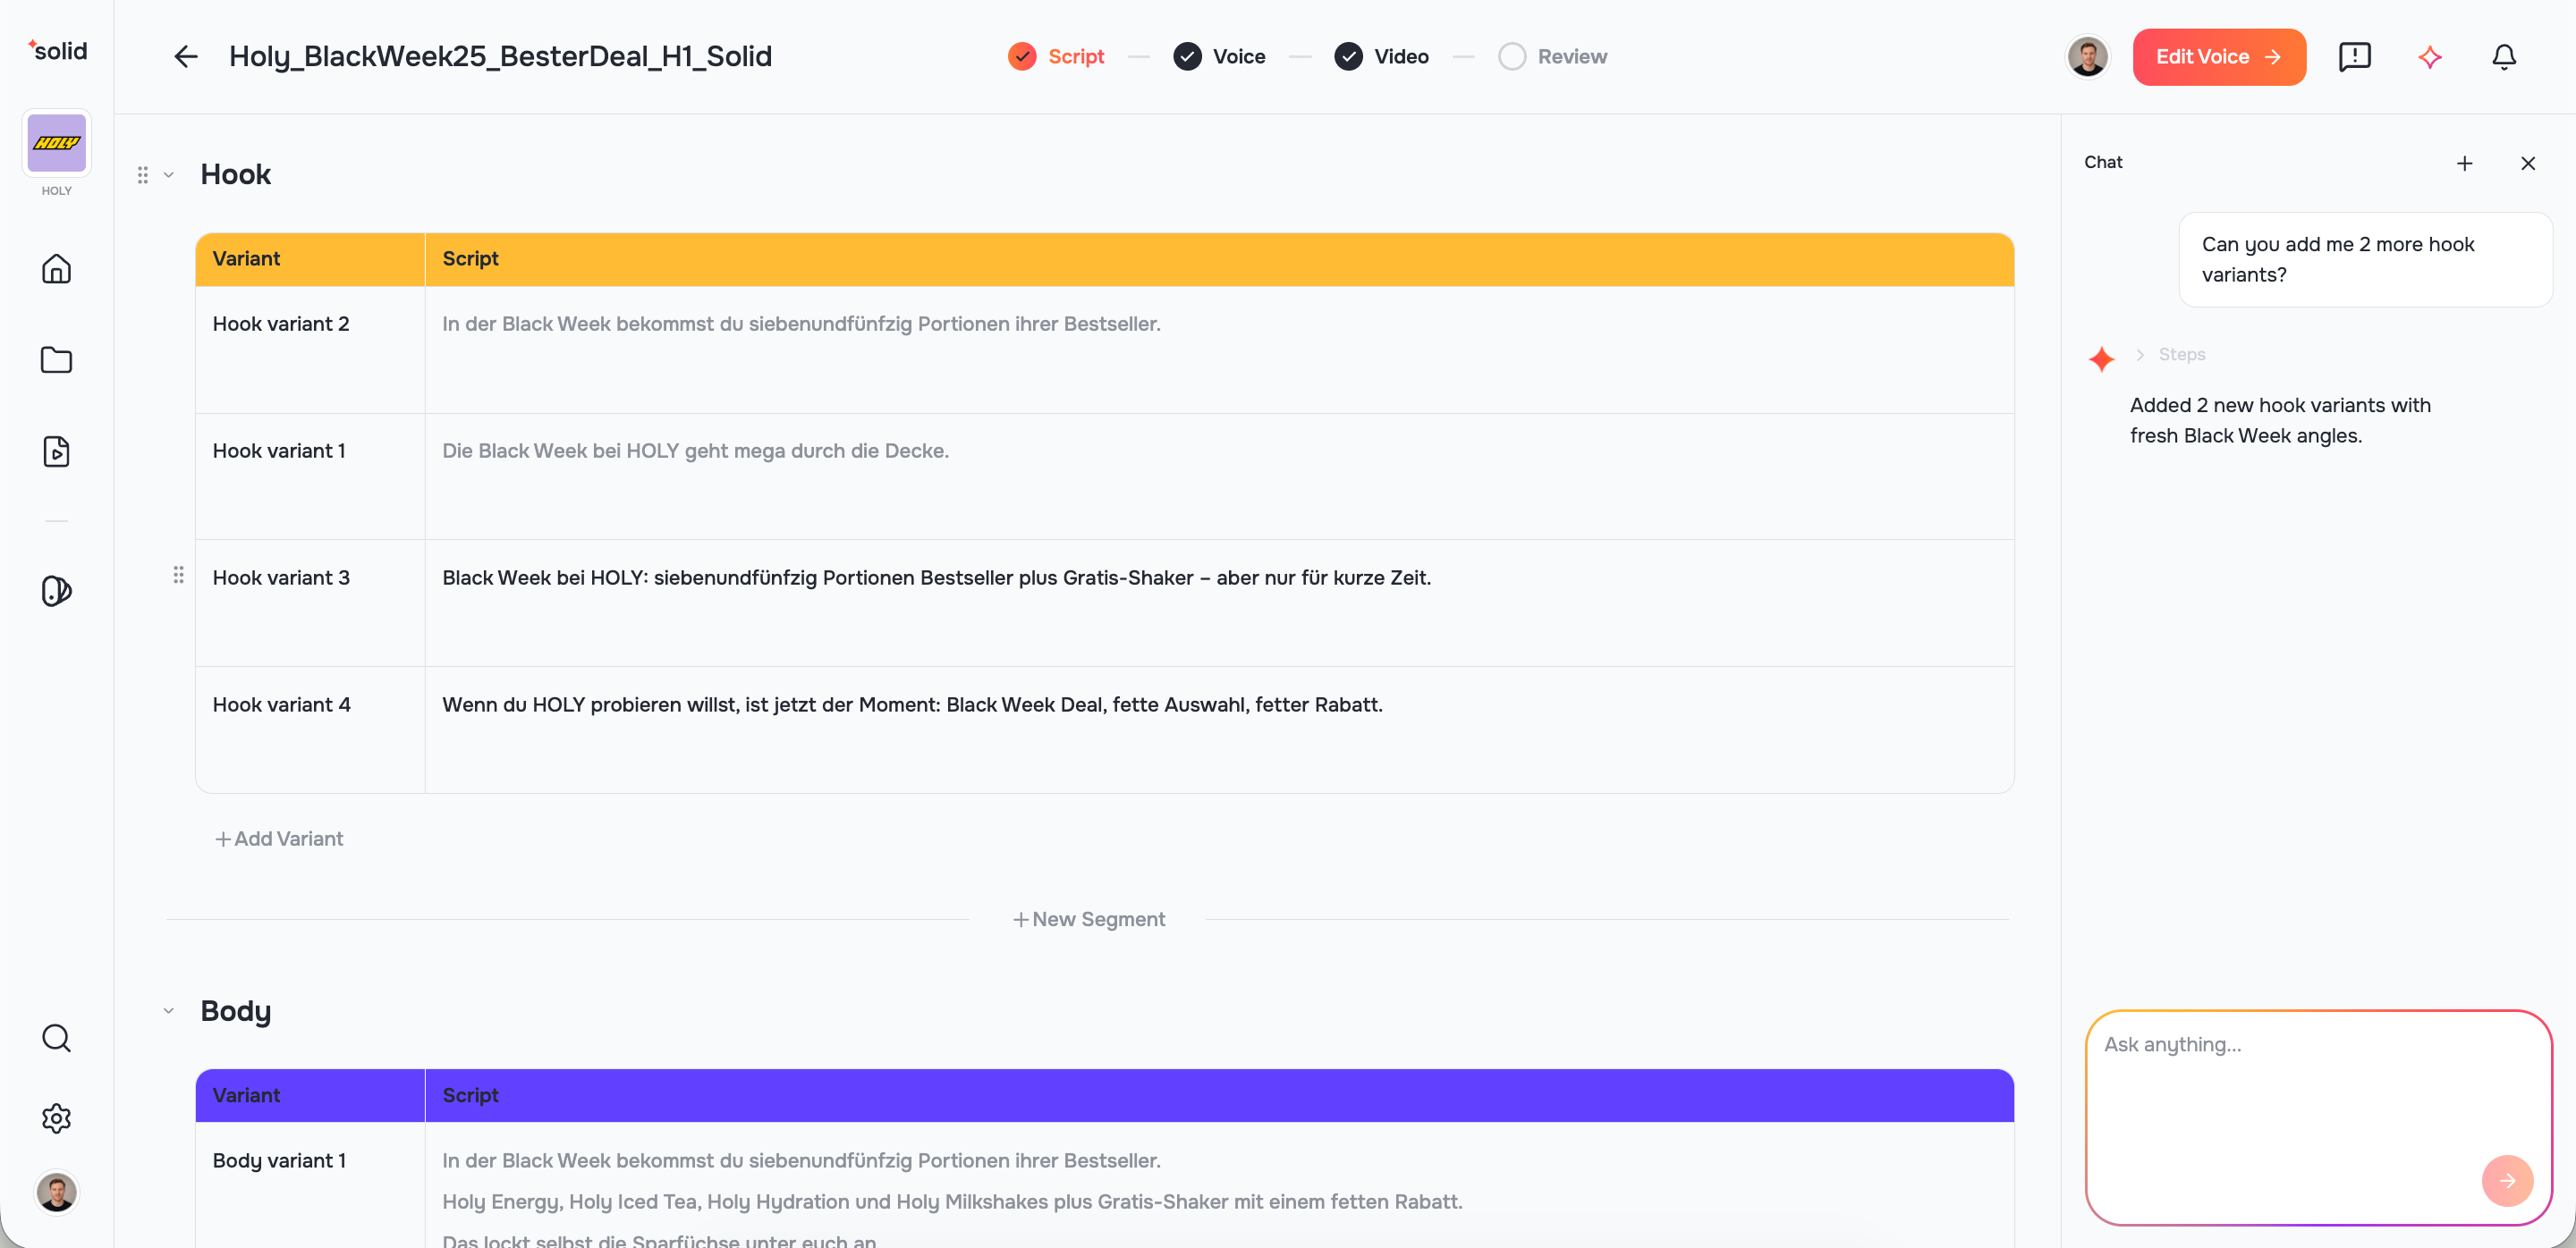This screenshot has width=2576, height=1248.
Task: Click New Segment between Hook and Body
Action: click(x=1089, y=919)
